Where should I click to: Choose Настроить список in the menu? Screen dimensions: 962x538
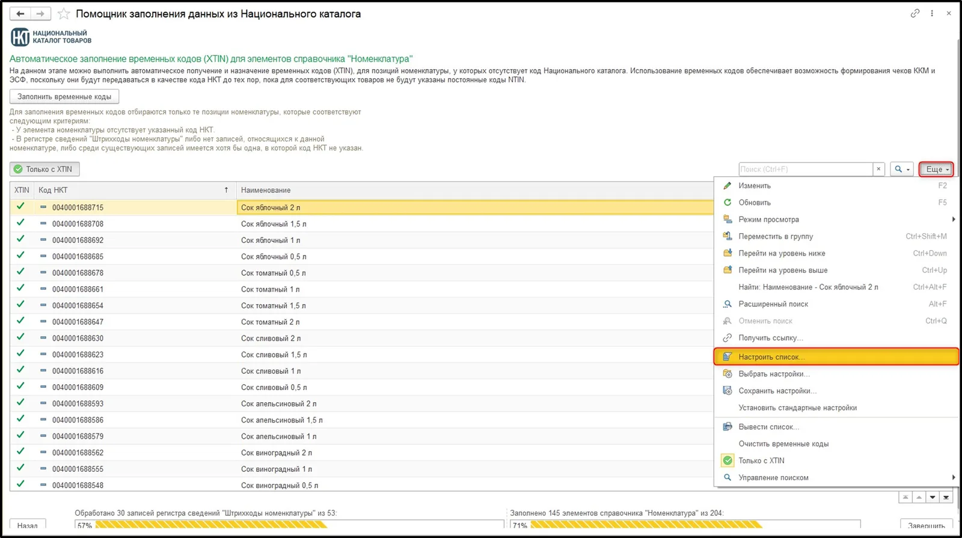836,356
